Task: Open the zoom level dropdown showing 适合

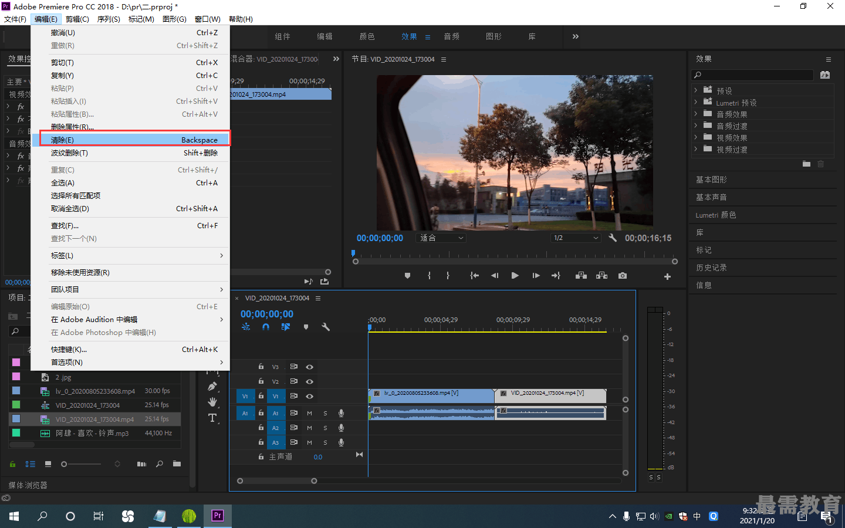Action: [x=441, y=238]
